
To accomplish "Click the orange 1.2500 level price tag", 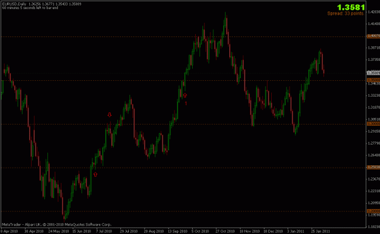I will click(x=373, y=167).
